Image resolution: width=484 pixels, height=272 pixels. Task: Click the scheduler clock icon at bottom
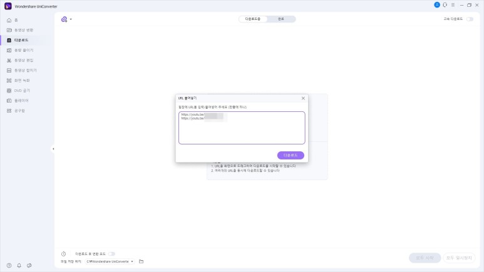point(63,254)
